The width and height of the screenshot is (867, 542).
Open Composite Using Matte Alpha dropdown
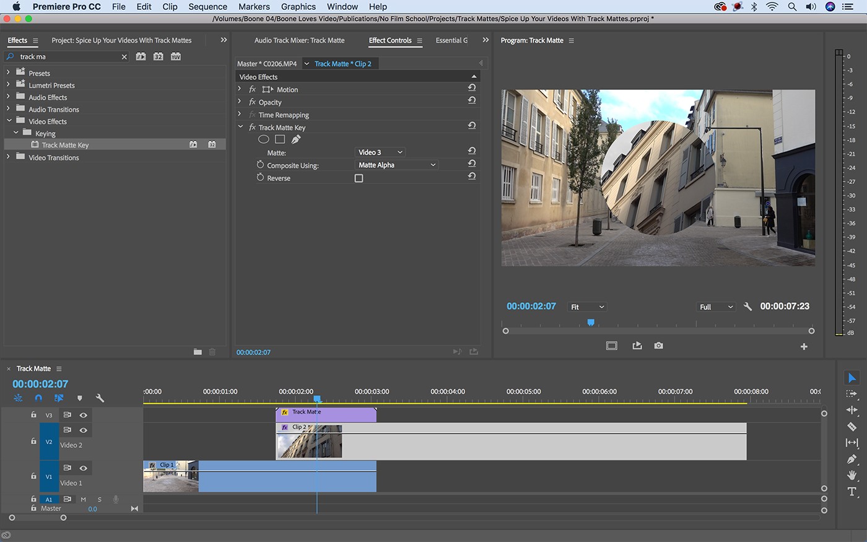click(396, 165)
